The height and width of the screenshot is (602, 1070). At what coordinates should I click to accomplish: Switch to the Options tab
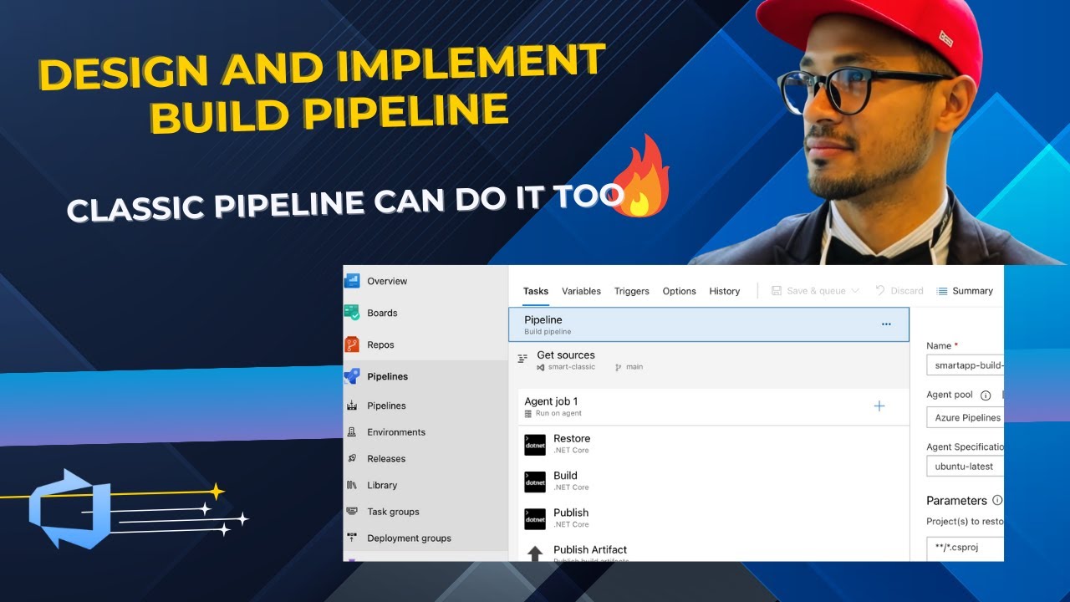coord(680,291)
